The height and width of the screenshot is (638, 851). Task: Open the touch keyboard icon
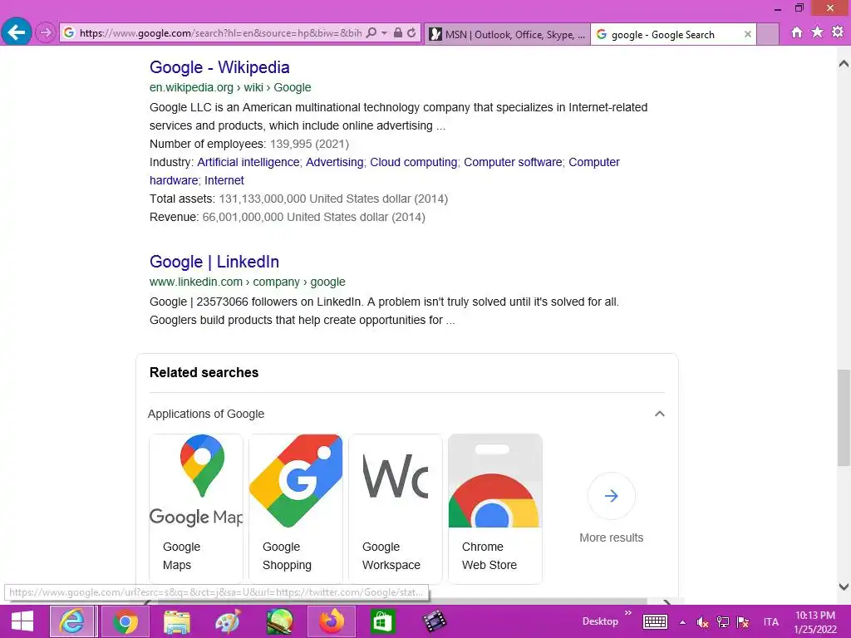[x=655, y=621]
